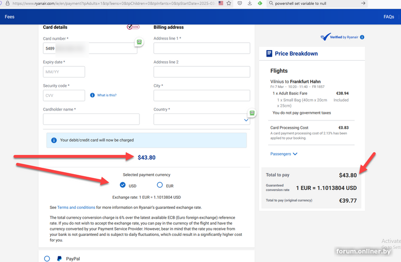Click the Address line 1 field
Image resolution: width=401 pixels, height=262 pixels.
click(x=202, y=48)
